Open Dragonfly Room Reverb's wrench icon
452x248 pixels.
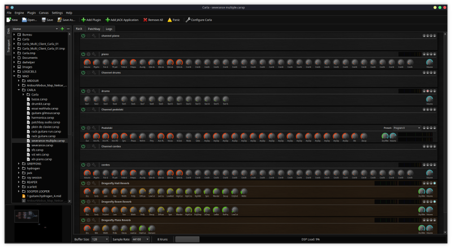click(94, 202)
